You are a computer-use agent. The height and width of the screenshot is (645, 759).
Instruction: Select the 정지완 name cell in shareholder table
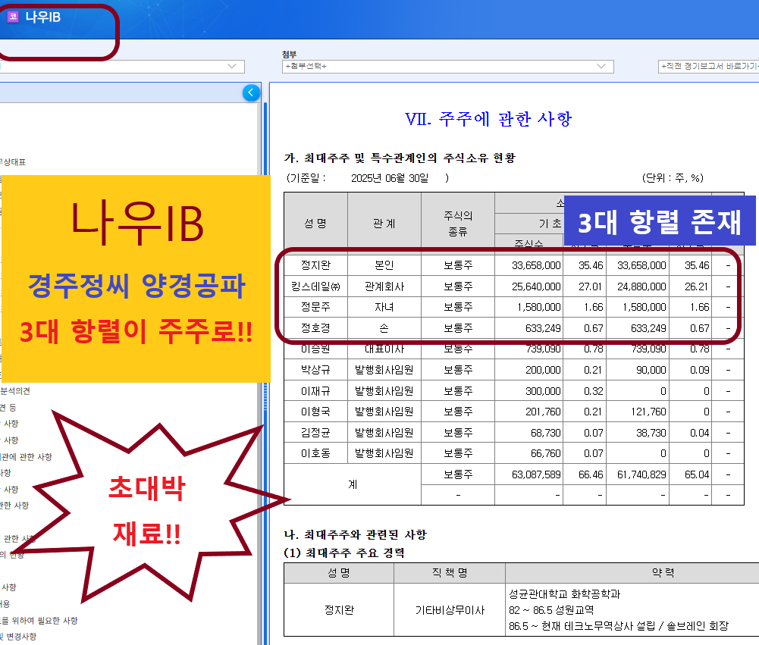pos(315,265)
